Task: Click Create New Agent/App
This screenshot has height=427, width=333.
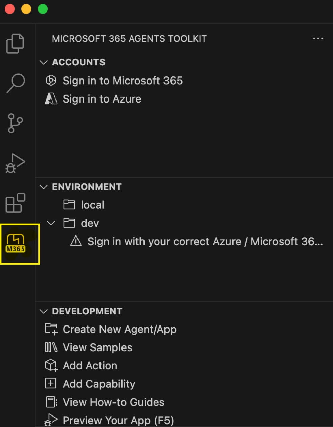Action: point(119,329)
